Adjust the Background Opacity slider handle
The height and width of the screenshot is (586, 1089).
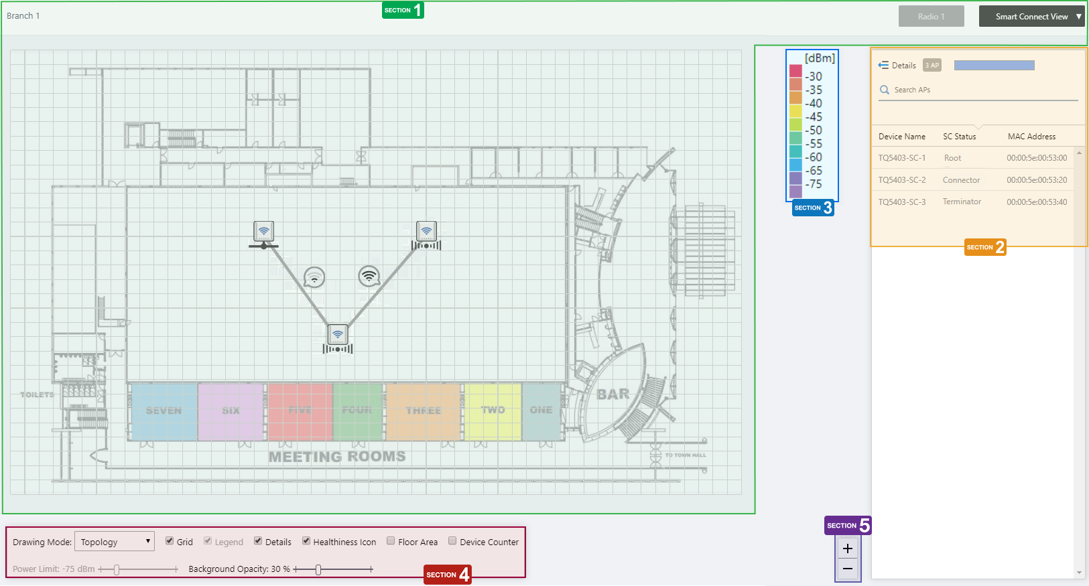point(318,569)
